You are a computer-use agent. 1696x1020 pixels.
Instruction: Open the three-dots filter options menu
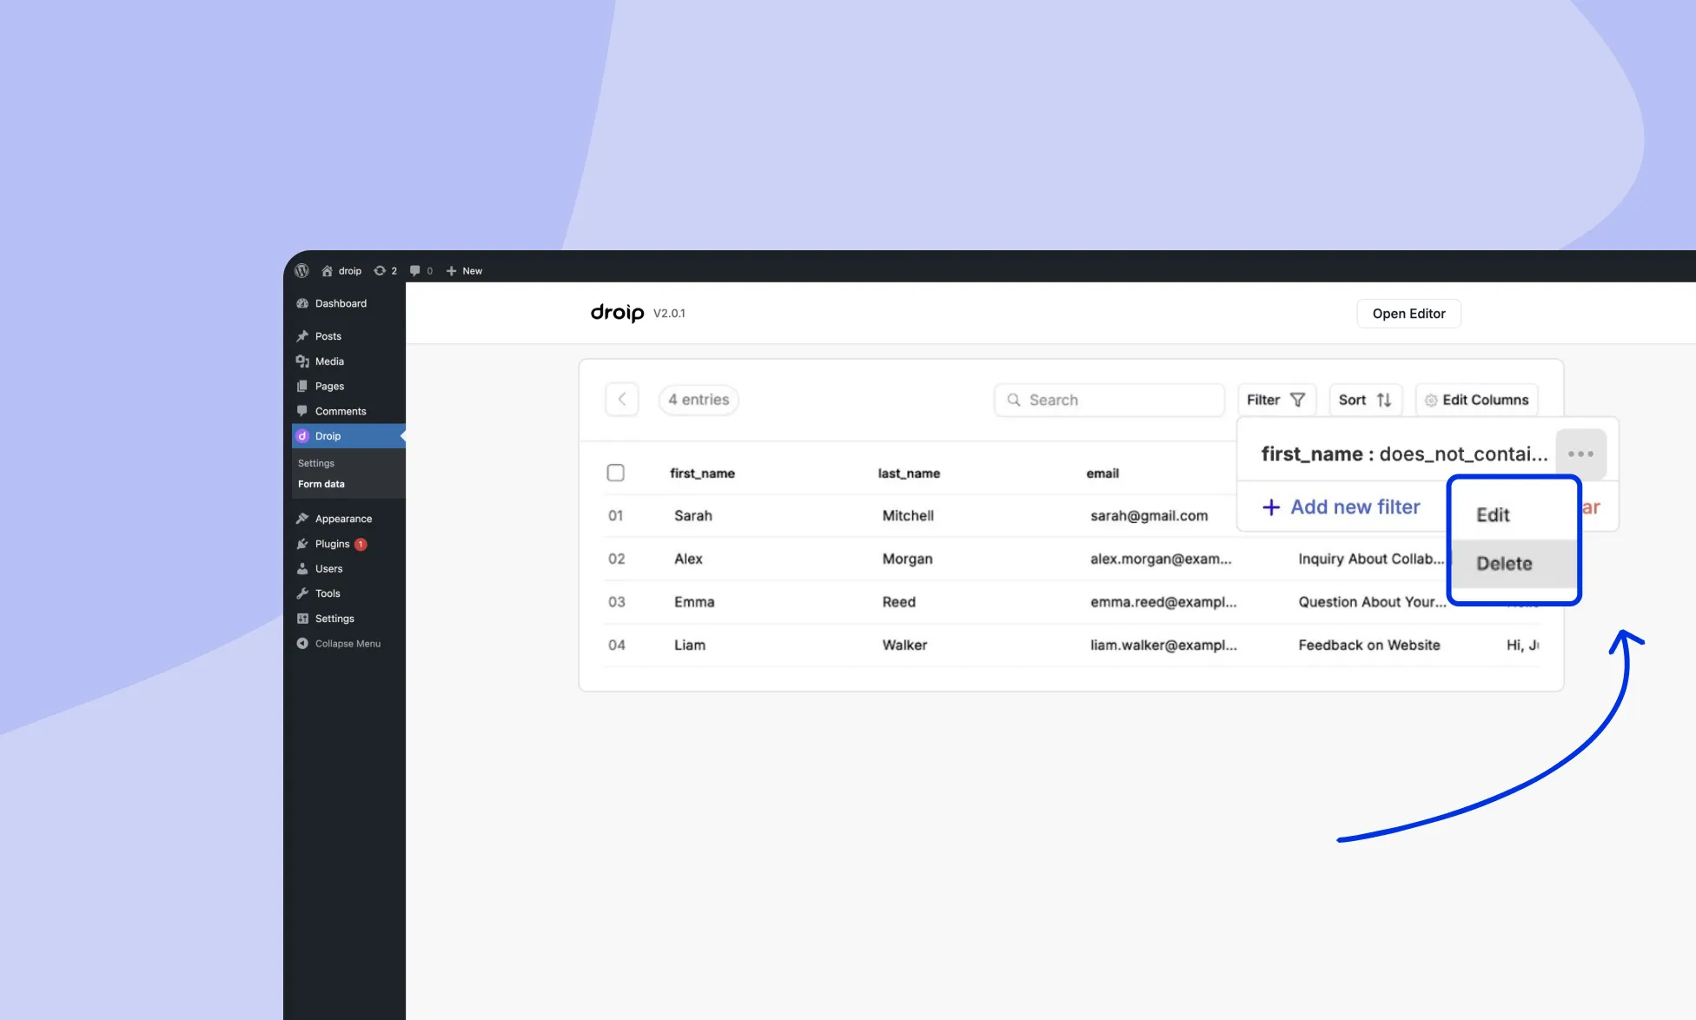1580,454
